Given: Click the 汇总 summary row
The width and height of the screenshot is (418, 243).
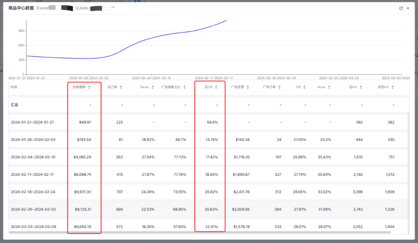Looking at the screenshot, I should pos(14,105).
